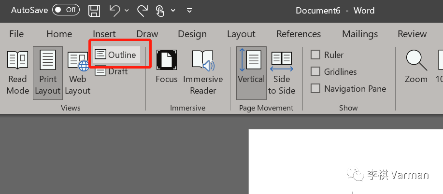Image resolution: width=443 pixels, height=194 pixels.
Task: Toggle the AutoSave switch
Action: pyautogui.click(x=66, y=10)
